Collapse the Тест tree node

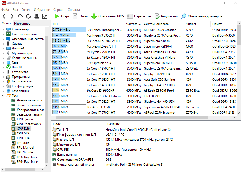3,96
